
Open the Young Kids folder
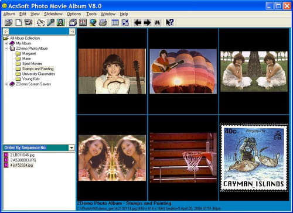click(x=31, y=79)
